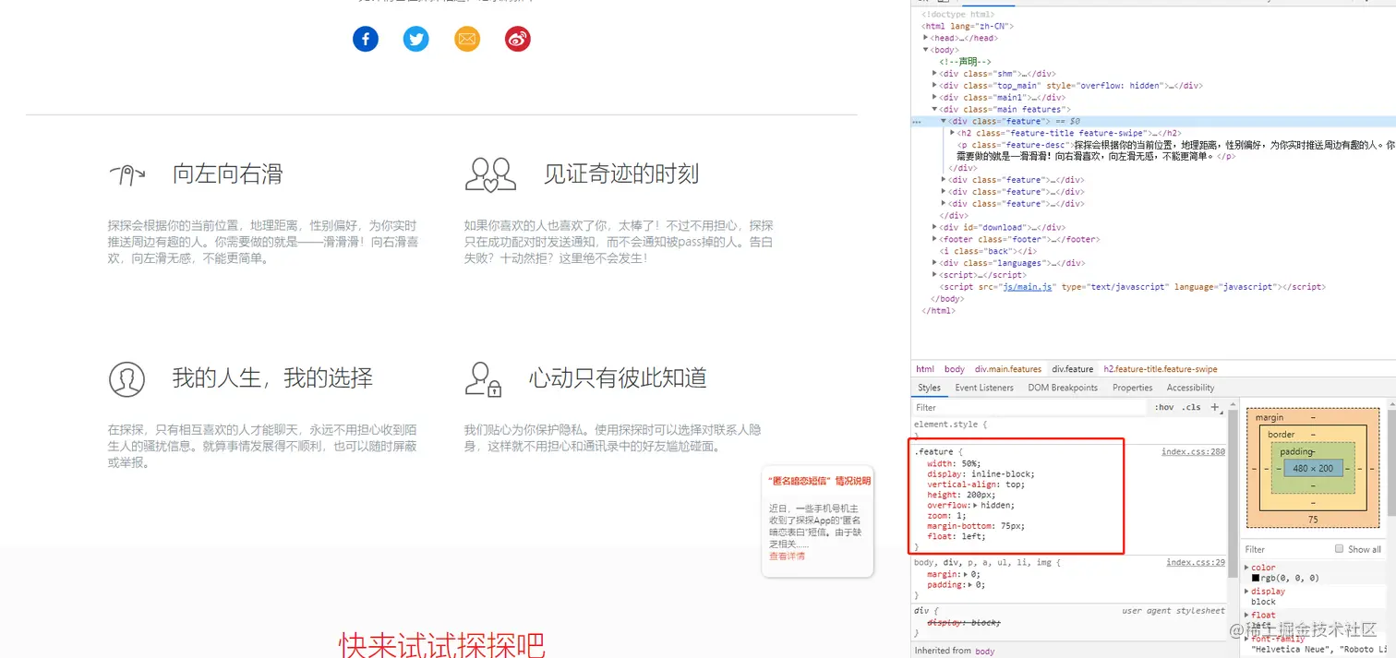Open the DOM Breakpoints tab

(x=1063, y=388)
